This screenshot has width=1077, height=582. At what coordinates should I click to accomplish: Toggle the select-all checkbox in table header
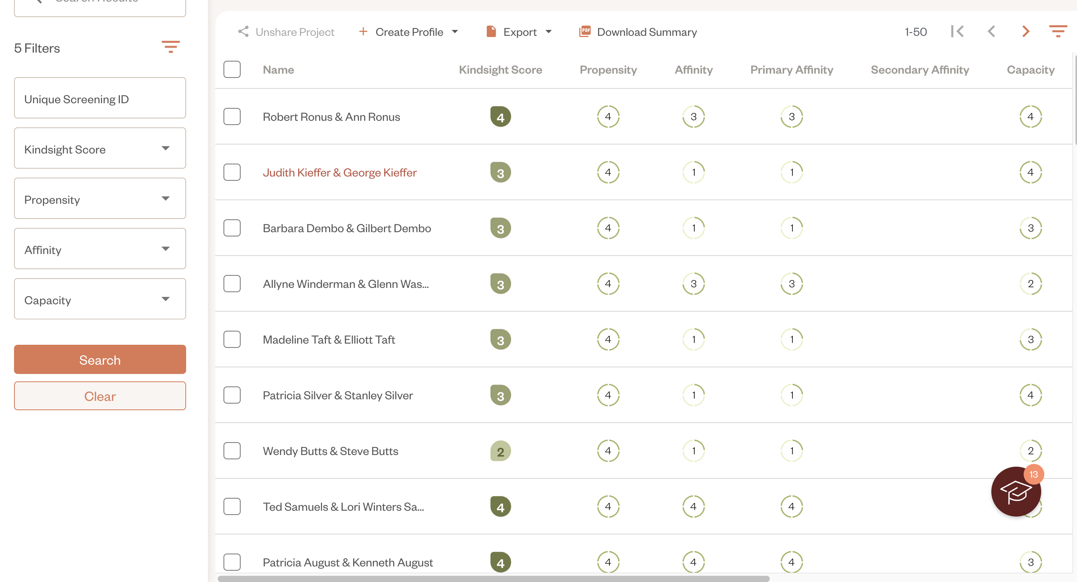click(232, 69)
